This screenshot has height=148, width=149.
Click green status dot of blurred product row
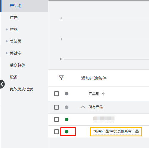click(x=67, y=119)
